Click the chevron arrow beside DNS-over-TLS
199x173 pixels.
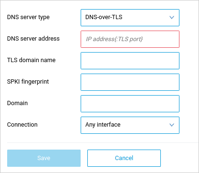tap(172, 17)
